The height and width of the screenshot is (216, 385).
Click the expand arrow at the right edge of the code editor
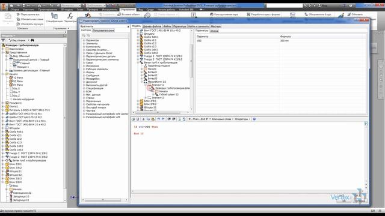coord(366,124)
